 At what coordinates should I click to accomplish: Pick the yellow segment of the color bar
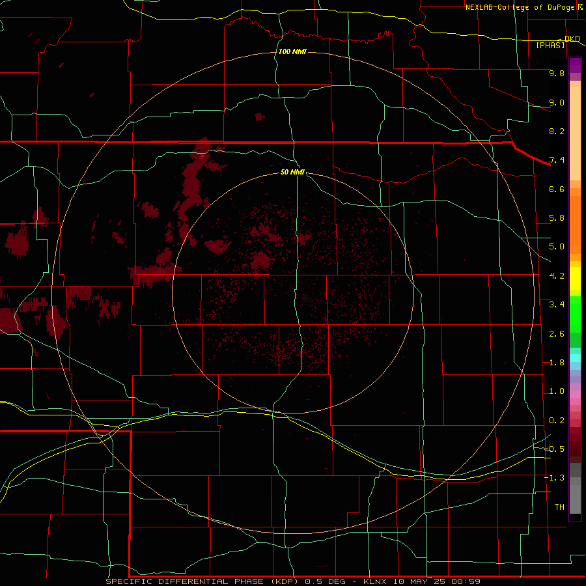[x=575, y=279]
